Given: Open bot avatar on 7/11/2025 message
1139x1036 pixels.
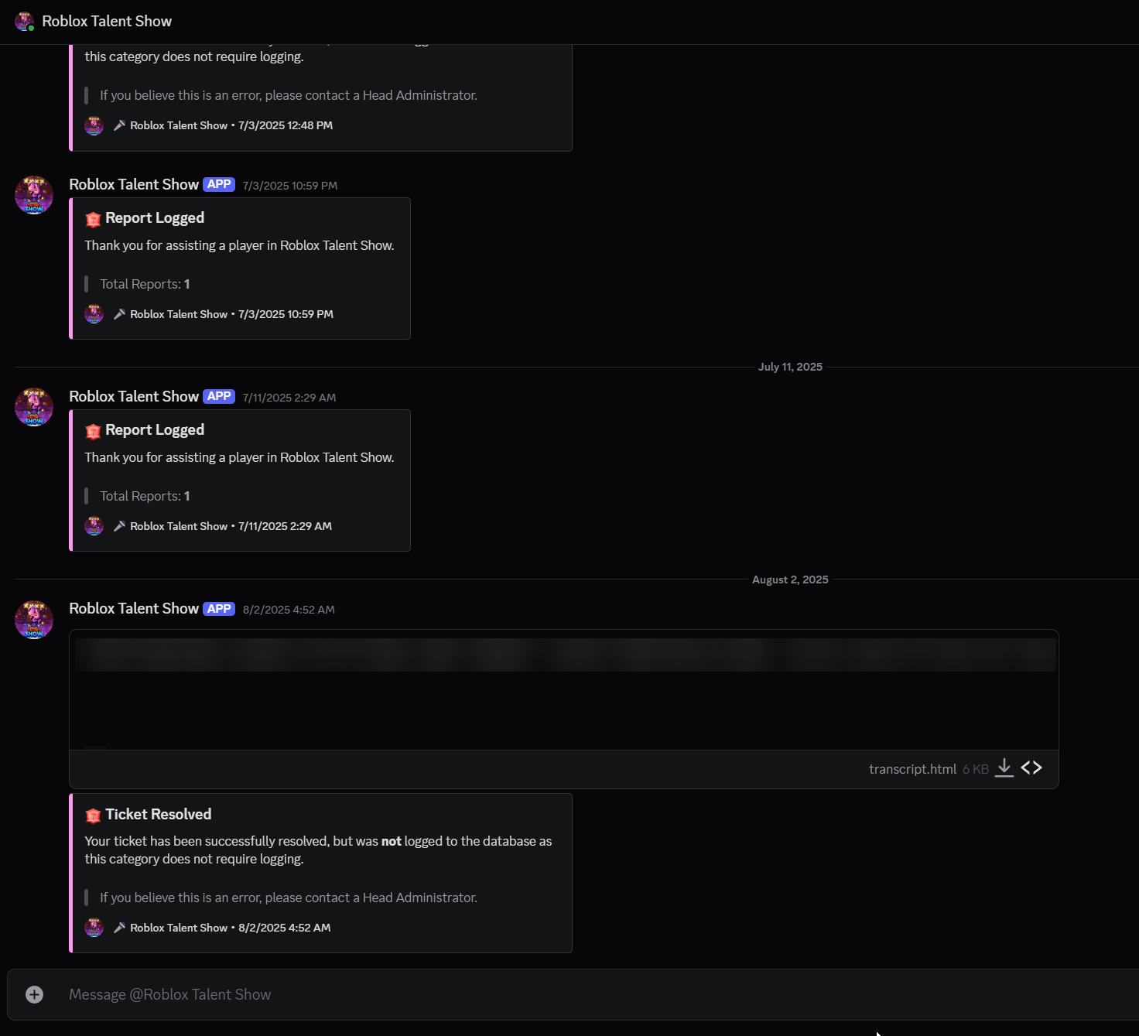Looking at the screenshot, I should click(x=34, y=407).
